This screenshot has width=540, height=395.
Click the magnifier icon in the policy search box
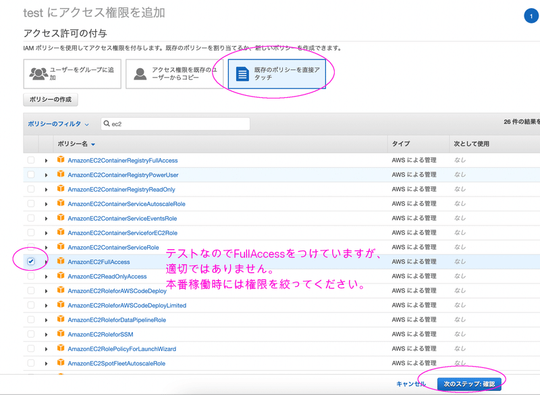click(107, 124)
